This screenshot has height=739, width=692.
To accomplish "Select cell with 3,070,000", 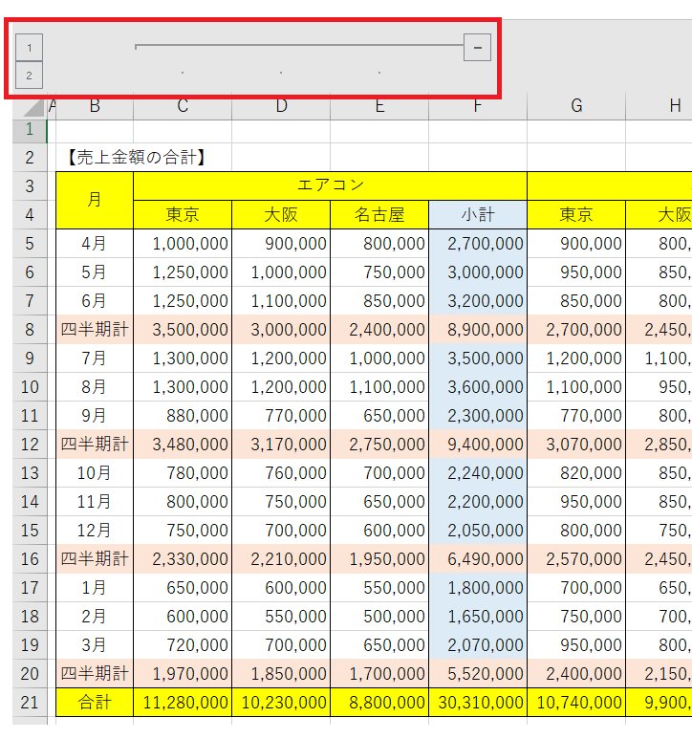I will pyautogui.click(x=576, y=444).
